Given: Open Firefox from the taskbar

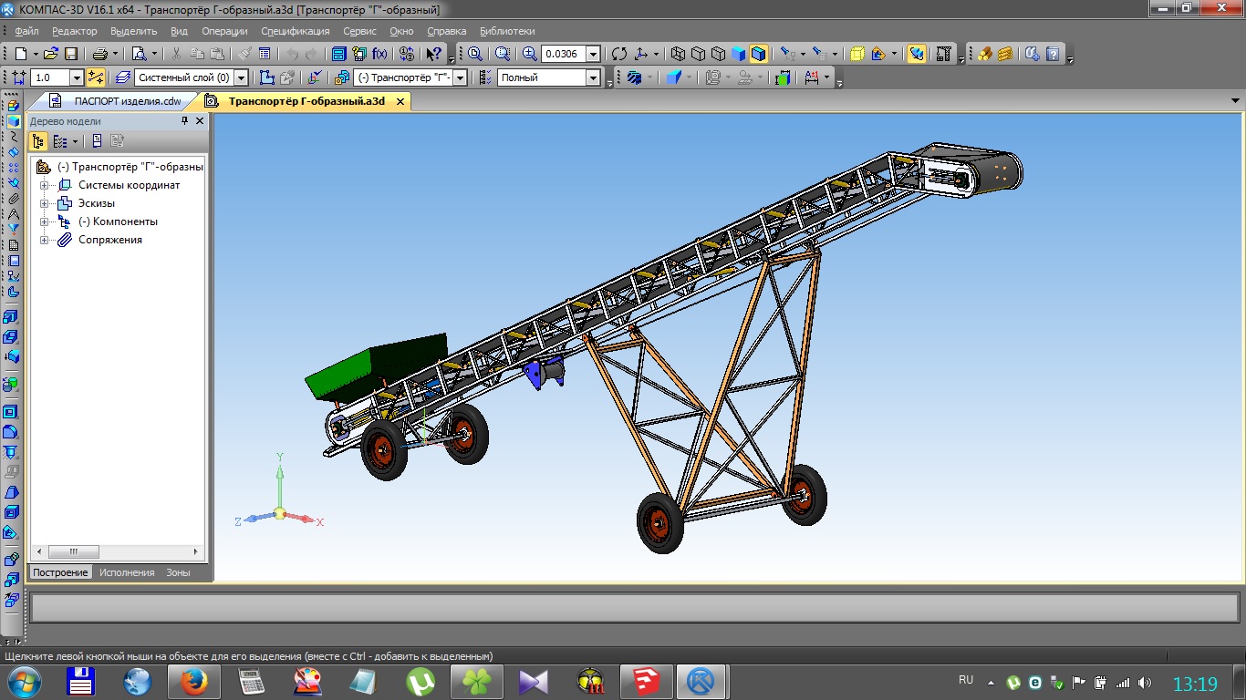Looking at the screenshot, I should 193,682.
